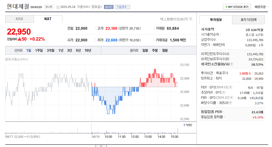
Task: Click the 목표주가 label link
Action: [222, 73]
